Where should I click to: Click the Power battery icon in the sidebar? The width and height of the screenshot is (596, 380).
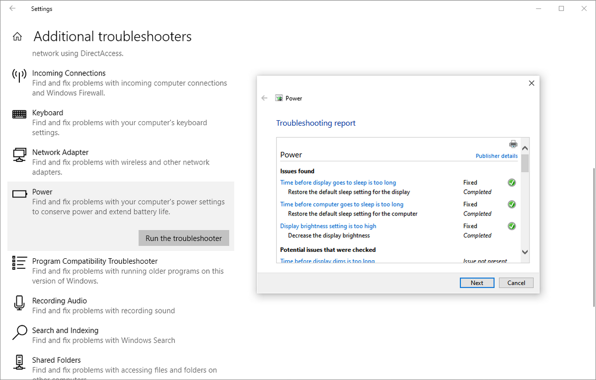point(19,193)
